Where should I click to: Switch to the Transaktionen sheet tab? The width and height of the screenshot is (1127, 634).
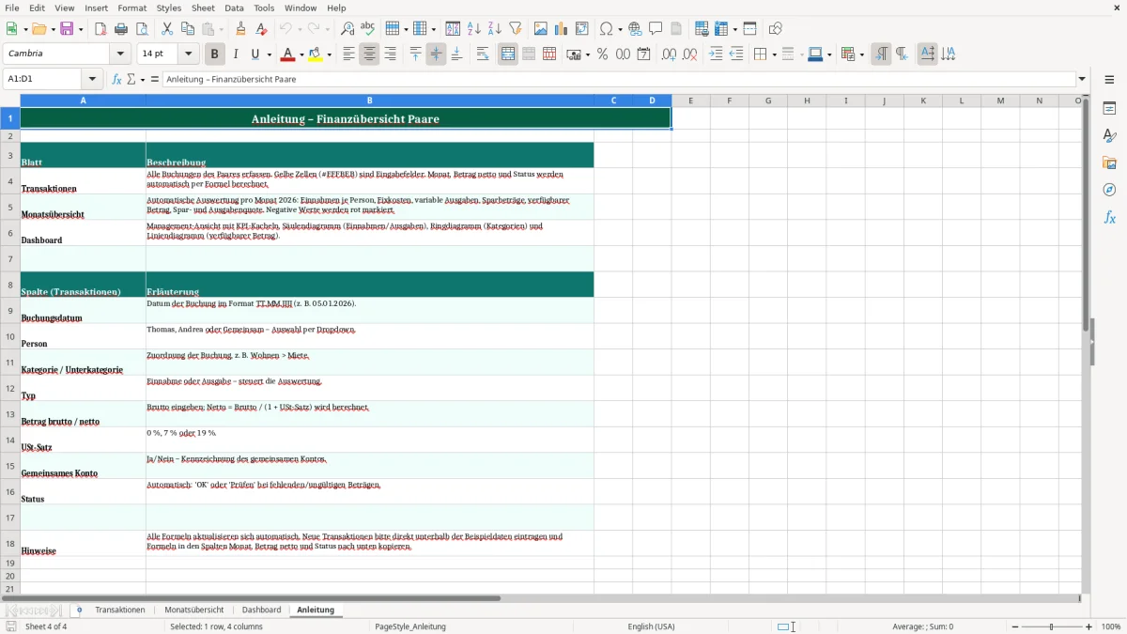pyautogui.click(x=120, y=610)
